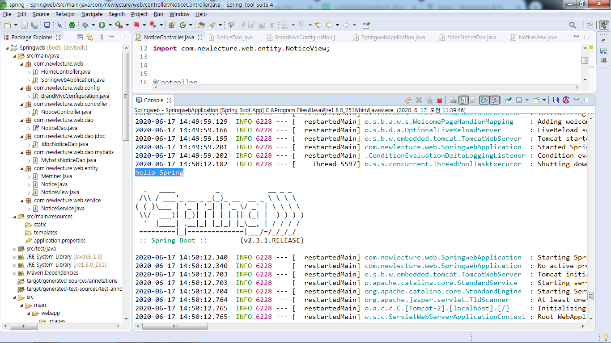Click the Open Type icon in toolbar

(x=201, y=25)
